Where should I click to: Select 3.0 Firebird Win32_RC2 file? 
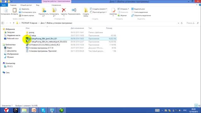pos(44,45)
